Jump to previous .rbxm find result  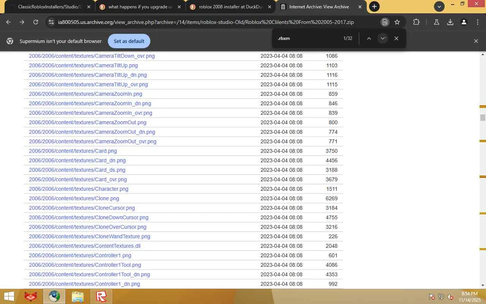click(x=369, y=38)
